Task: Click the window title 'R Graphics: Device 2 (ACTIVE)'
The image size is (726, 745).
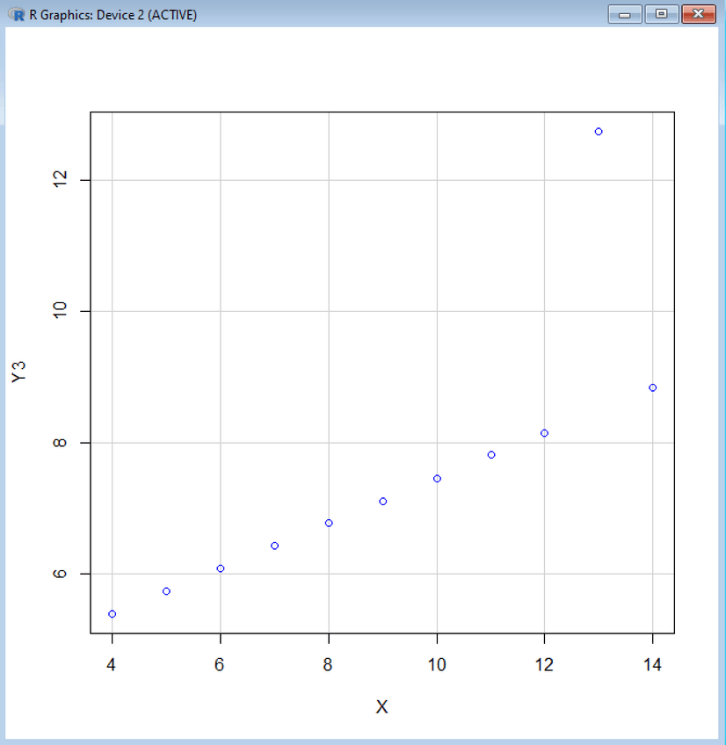Action: 113,15
